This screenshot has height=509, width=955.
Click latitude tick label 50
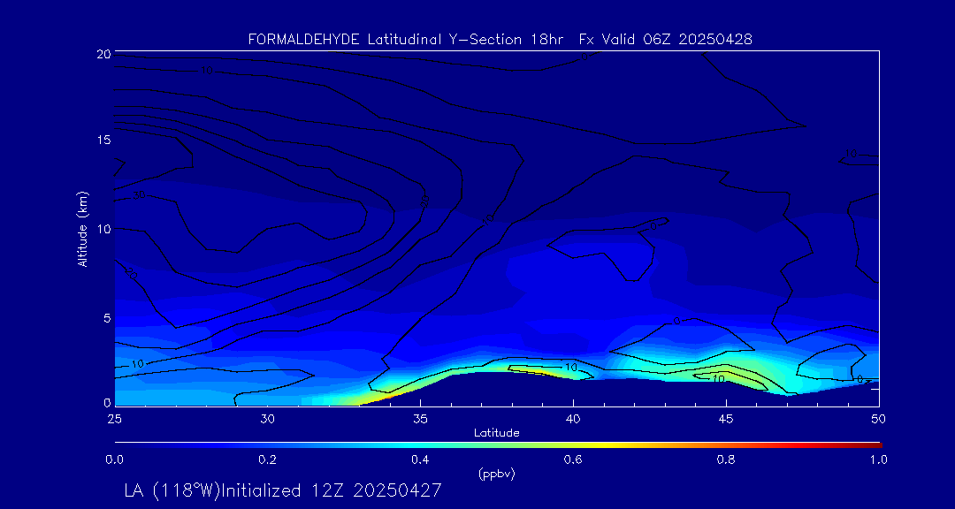[x=879, y=419]
